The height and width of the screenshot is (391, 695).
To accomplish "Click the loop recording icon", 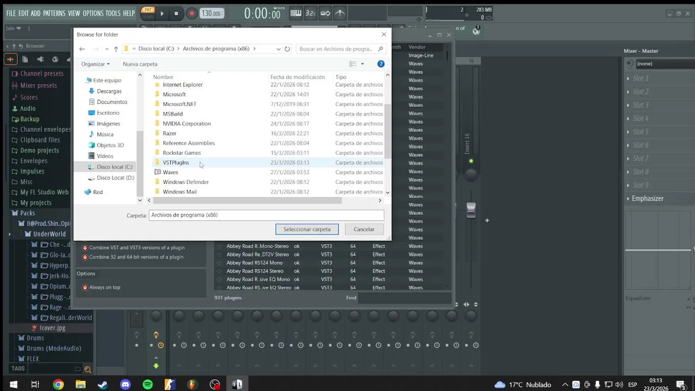I will 325,13.
